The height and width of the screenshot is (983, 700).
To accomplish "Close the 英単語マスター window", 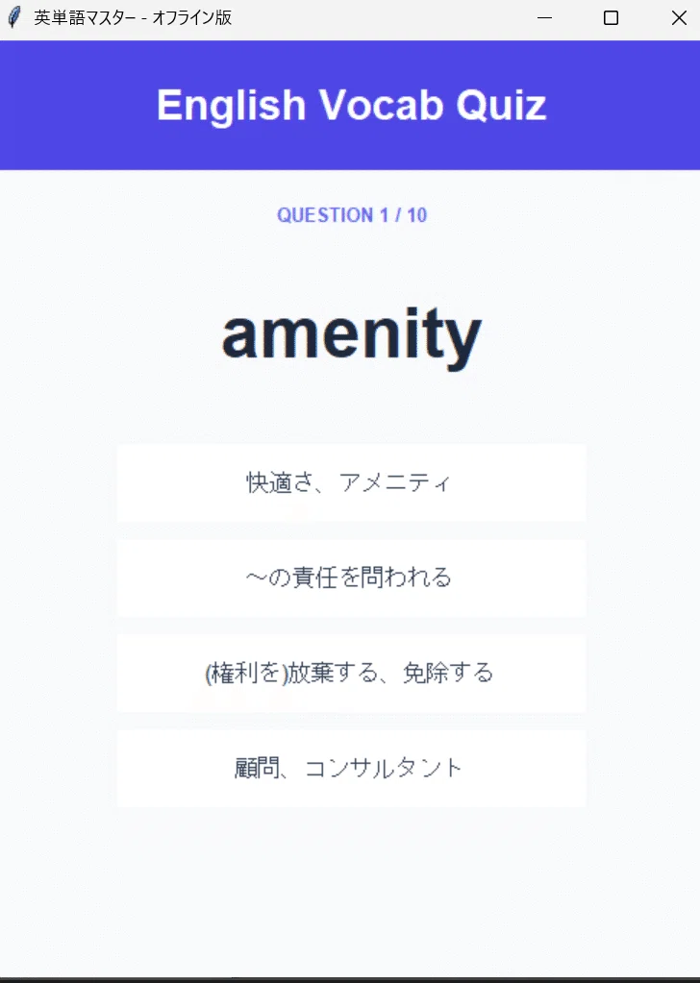I will point(679,17).
